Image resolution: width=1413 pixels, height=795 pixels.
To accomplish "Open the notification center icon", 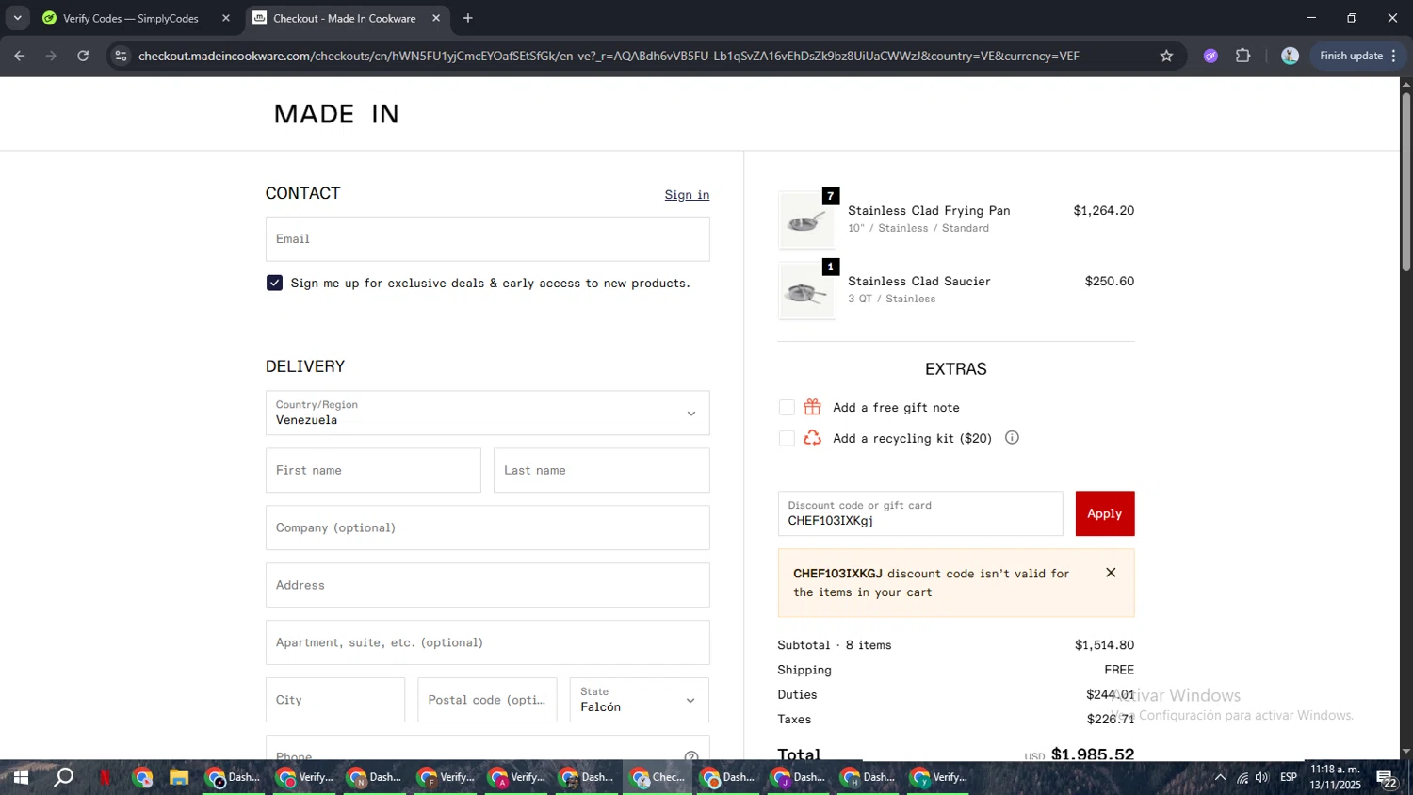I will (1387, 778).
